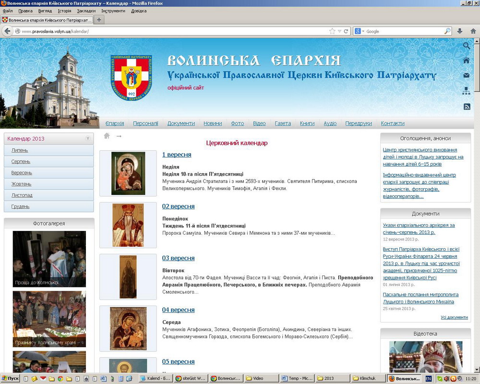Open the Firefox downloads arrow button
This screenshot has width=480, height=384.
point(459,31)
